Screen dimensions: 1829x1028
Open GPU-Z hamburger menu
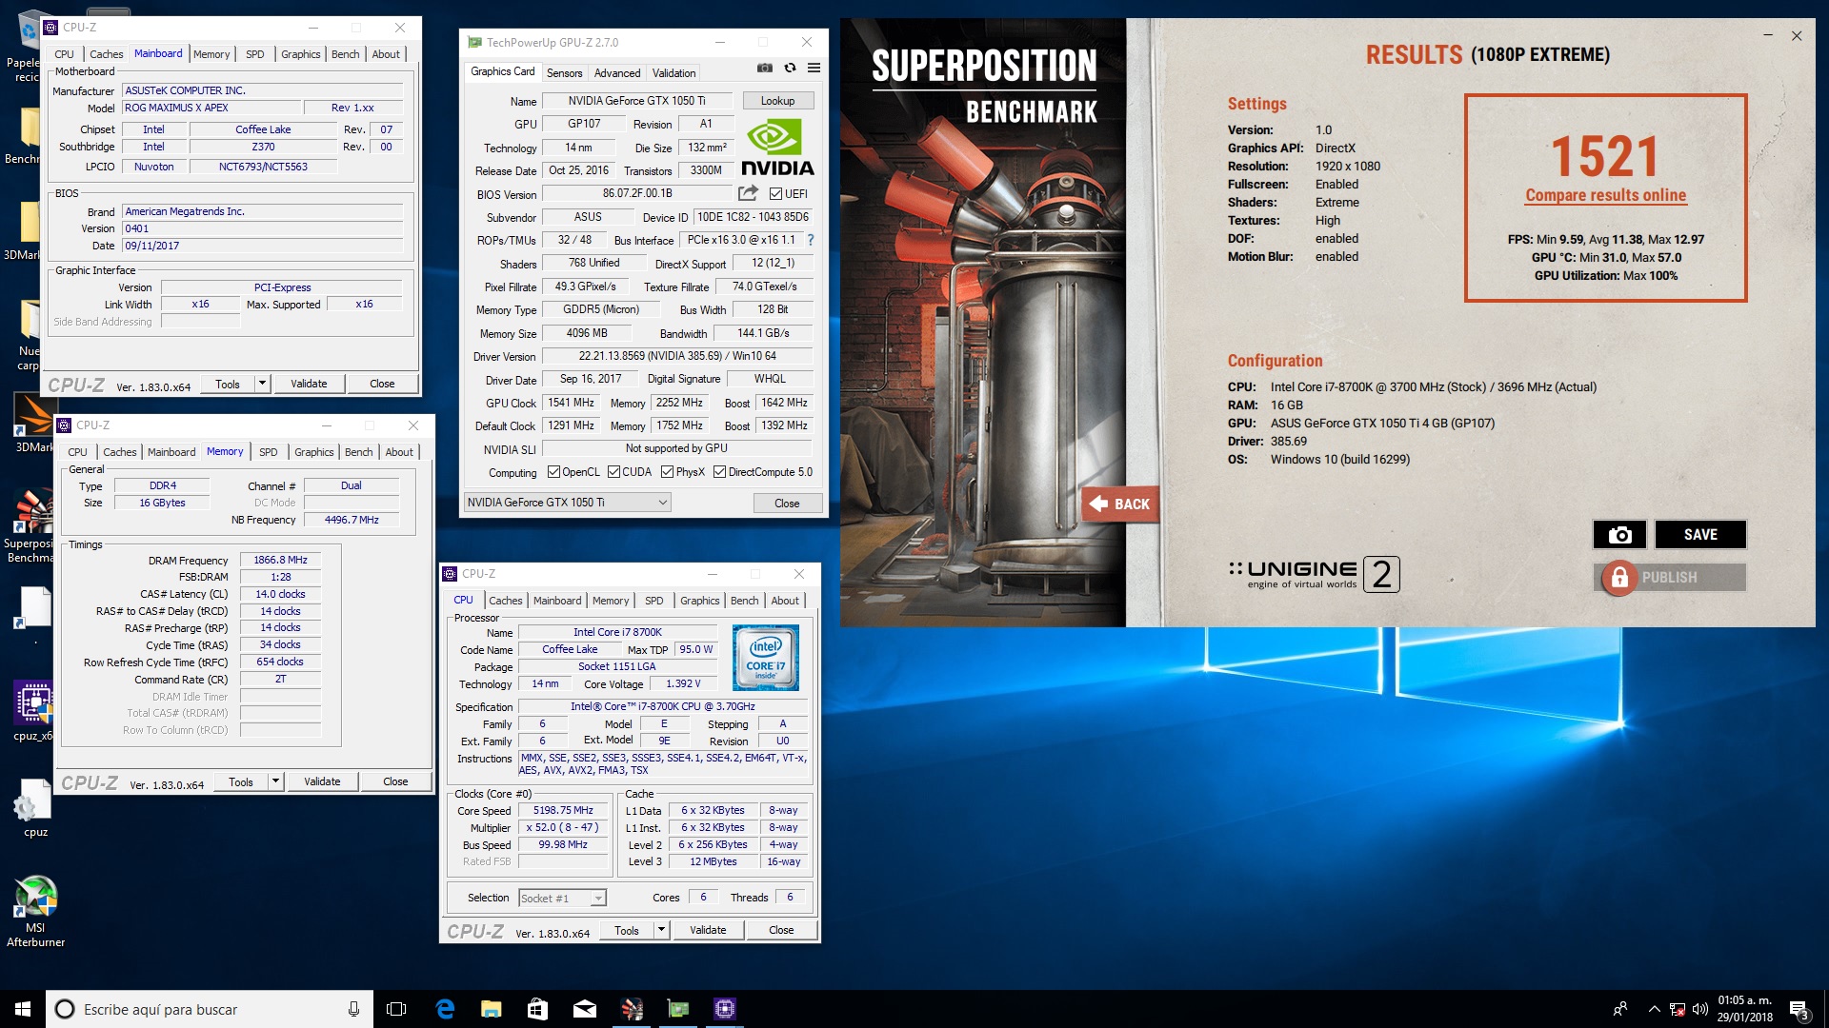click(x=814, y=69)
